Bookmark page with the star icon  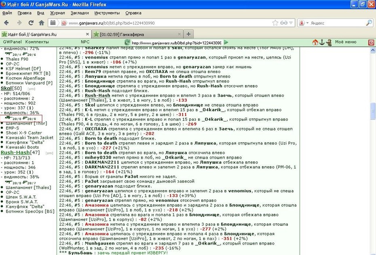pyautogui.click(x=275, y=23)
